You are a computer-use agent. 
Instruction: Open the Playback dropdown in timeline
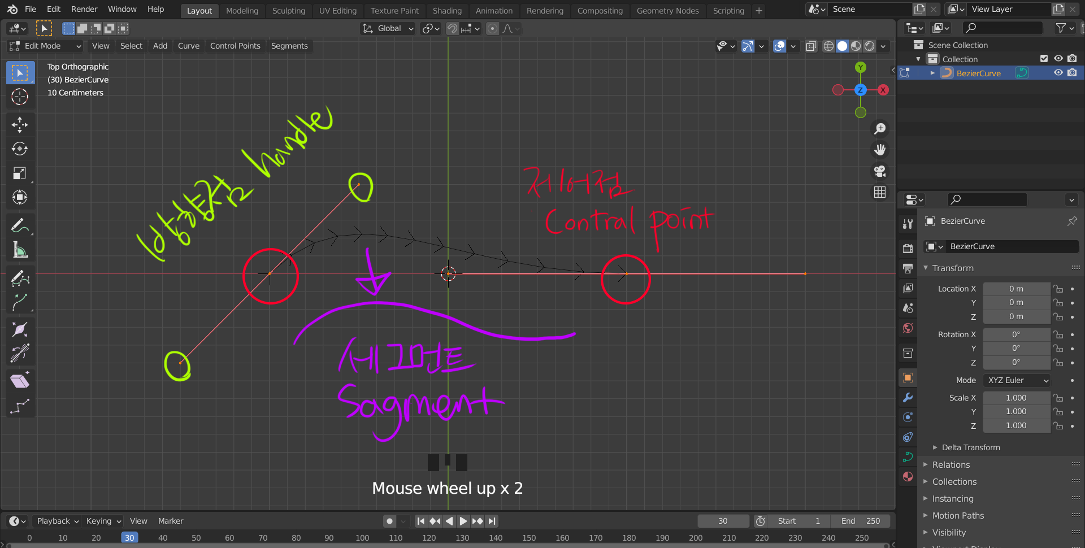pos(57,521)
